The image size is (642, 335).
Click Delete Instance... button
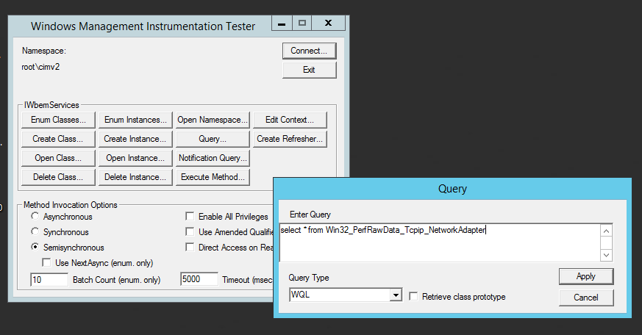[135, 177]
